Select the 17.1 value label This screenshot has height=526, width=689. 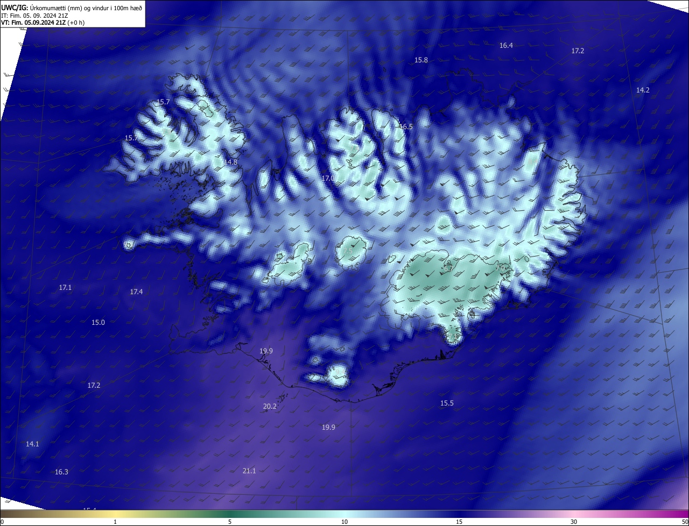click(x=65, y=288)
